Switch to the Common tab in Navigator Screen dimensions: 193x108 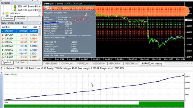[8, 19]
